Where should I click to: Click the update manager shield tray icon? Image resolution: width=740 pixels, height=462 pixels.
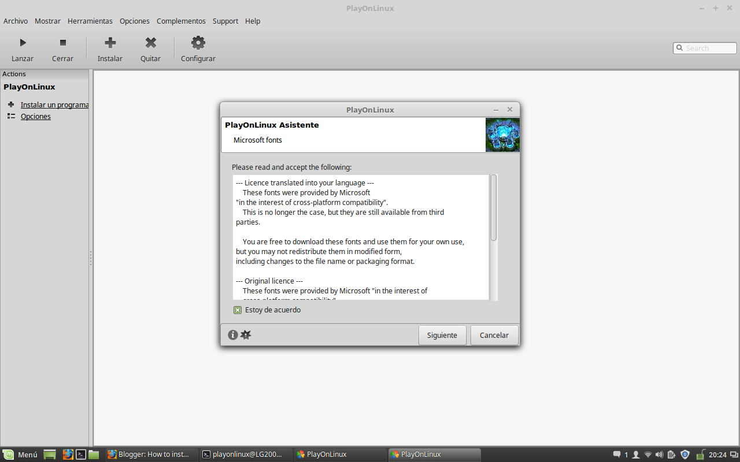pyautogui.click(x=685, y=454)
